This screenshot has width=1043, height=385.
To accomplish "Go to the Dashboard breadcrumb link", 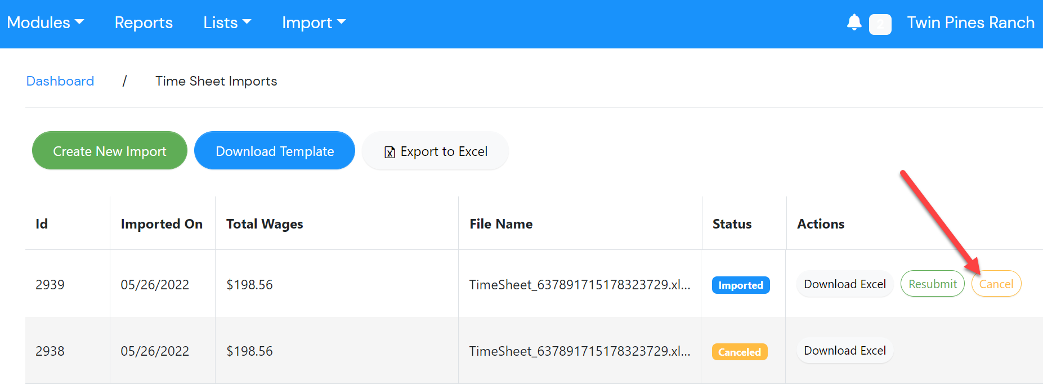I will coord(60,81).
